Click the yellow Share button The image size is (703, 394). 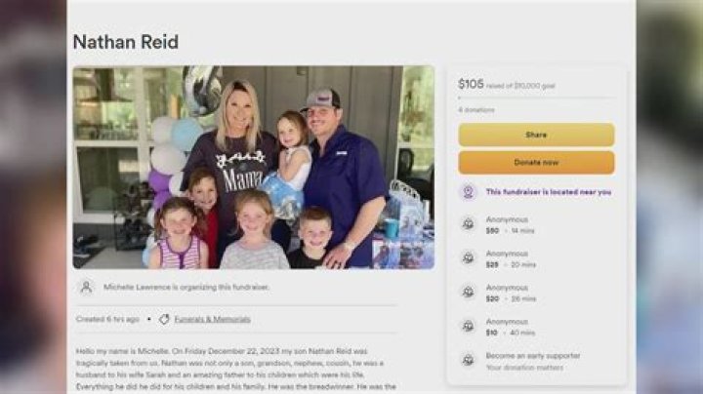(x=536, y=135)
